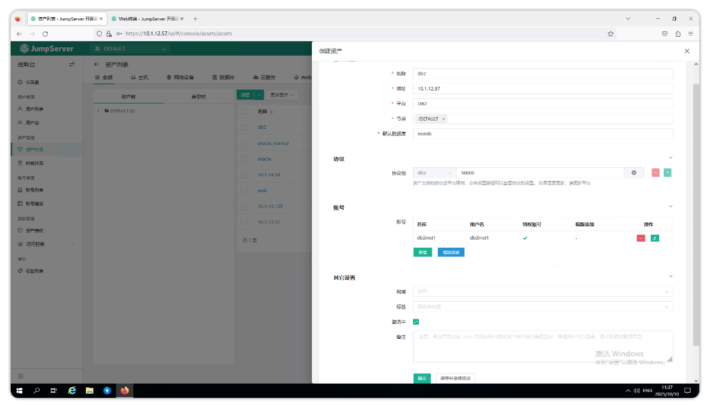The height and width of the screenshot is (405, 710).
Task: Go back using the arrow beside 资产列表 heading
Action: (x=97, y=64)
